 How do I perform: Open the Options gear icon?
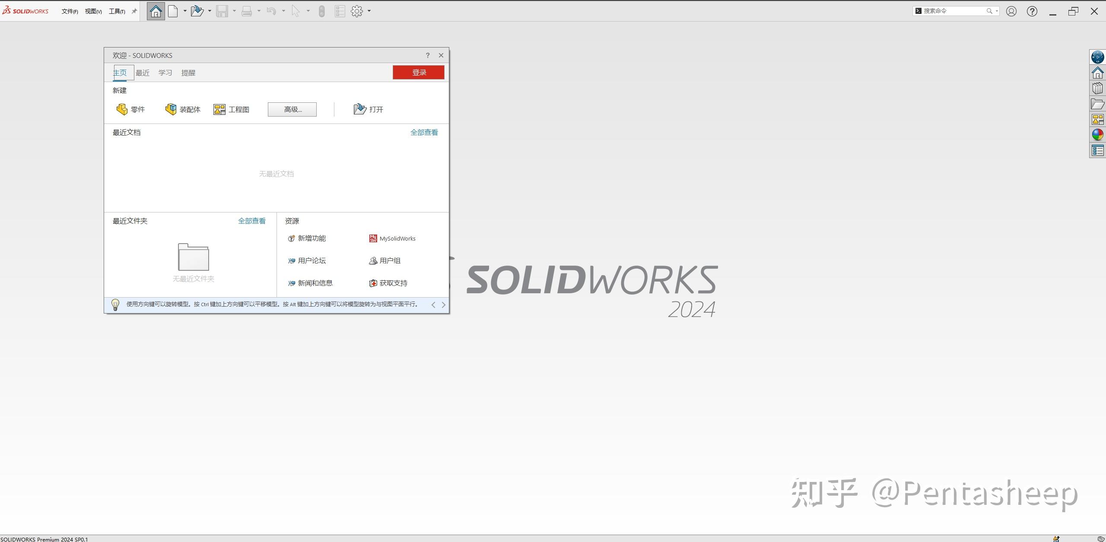pyautogui.click(x=357, y=11)
